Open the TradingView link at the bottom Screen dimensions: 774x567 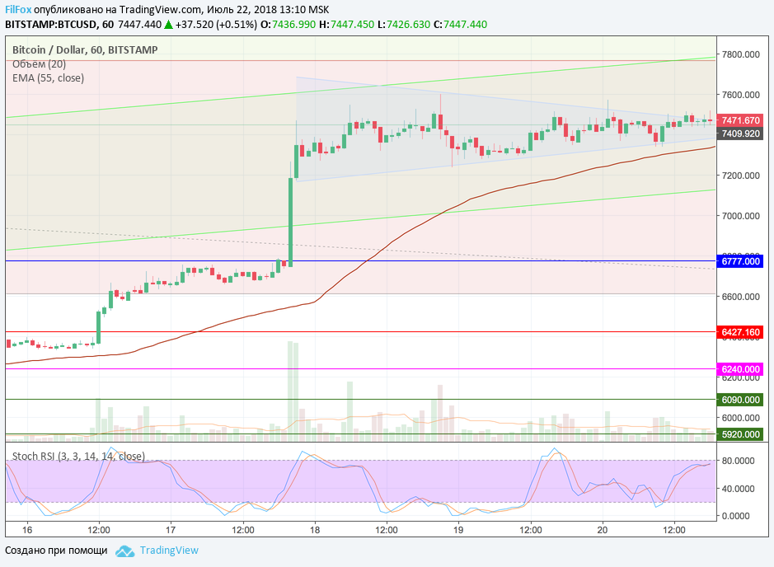[x=169, y=551]
